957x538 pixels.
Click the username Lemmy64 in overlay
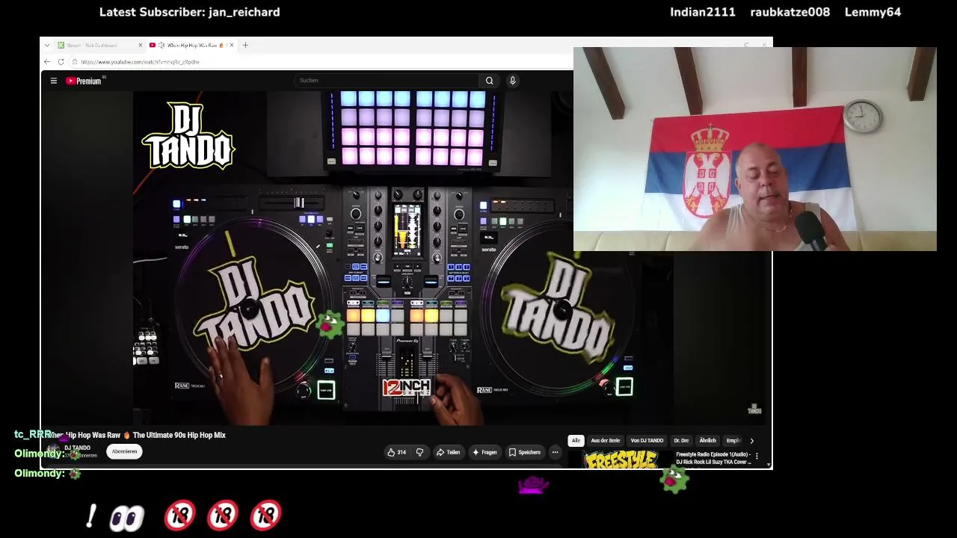pos(873,12)
